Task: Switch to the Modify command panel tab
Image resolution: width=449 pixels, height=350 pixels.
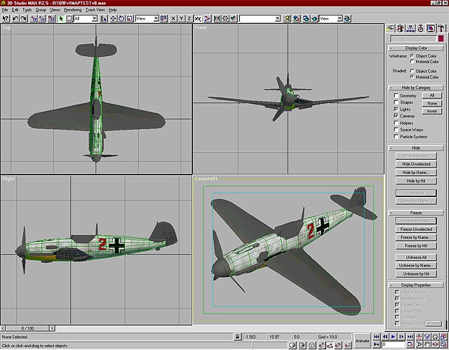Action: click(x=401, y=28)
